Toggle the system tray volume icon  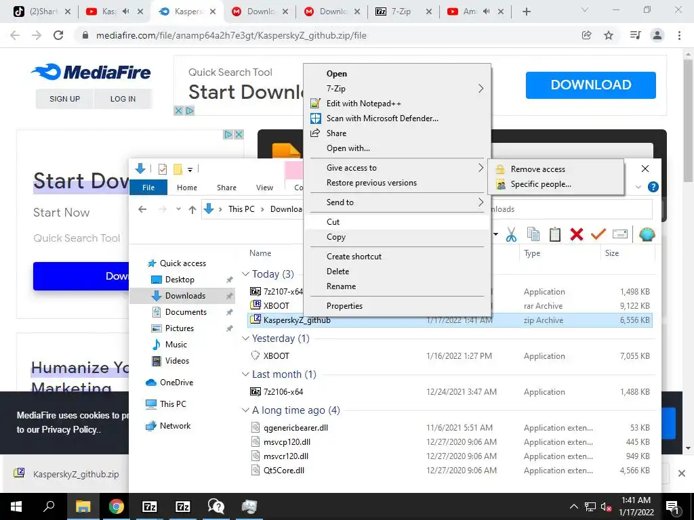606,506
